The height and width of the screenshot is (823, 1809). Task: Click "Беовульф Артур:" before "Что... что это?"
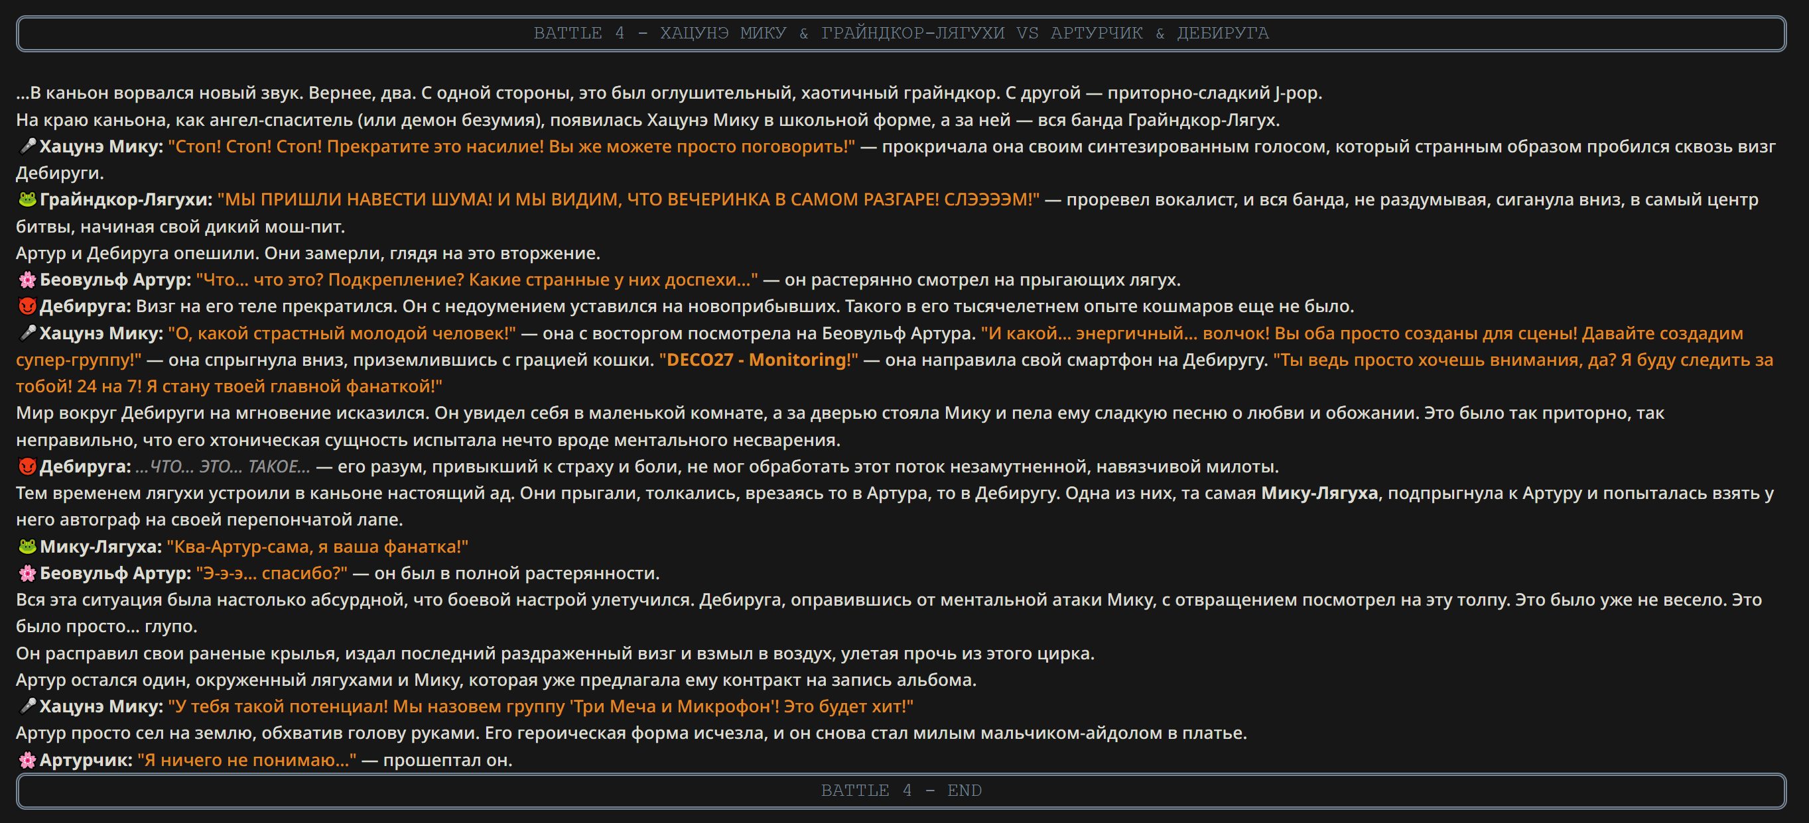(115, 280)
